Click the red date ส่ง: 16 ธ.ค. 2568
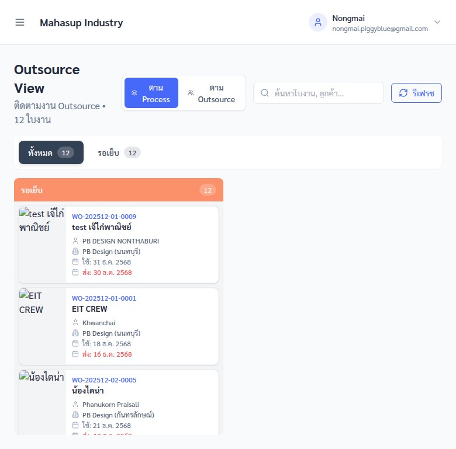Screen dimensions: 456x449 [x=107, y=354]
